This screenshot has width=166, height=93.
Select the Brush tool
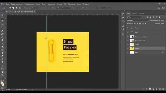pos(2,37)
